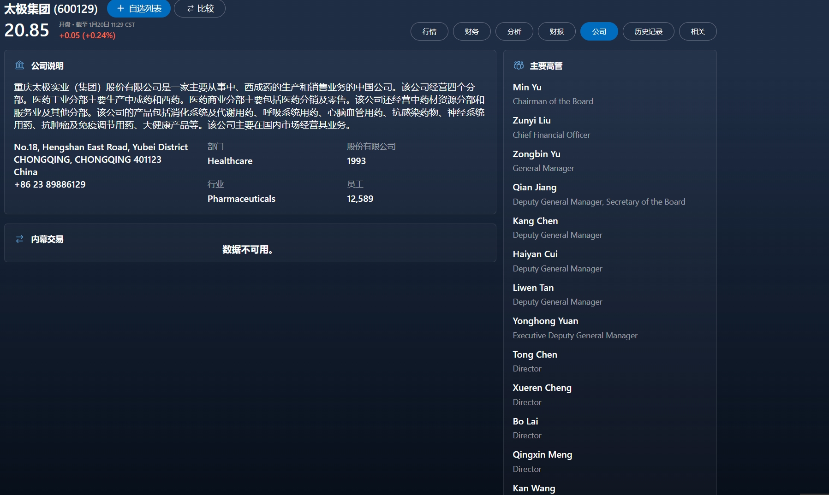Open the 分析 tab

click(514, 31)
